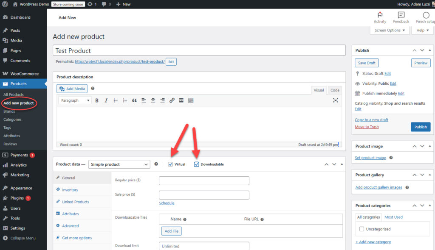The image size is (435, 250).
Task: Insert a bulleted list
Action: tap(116, 100)
